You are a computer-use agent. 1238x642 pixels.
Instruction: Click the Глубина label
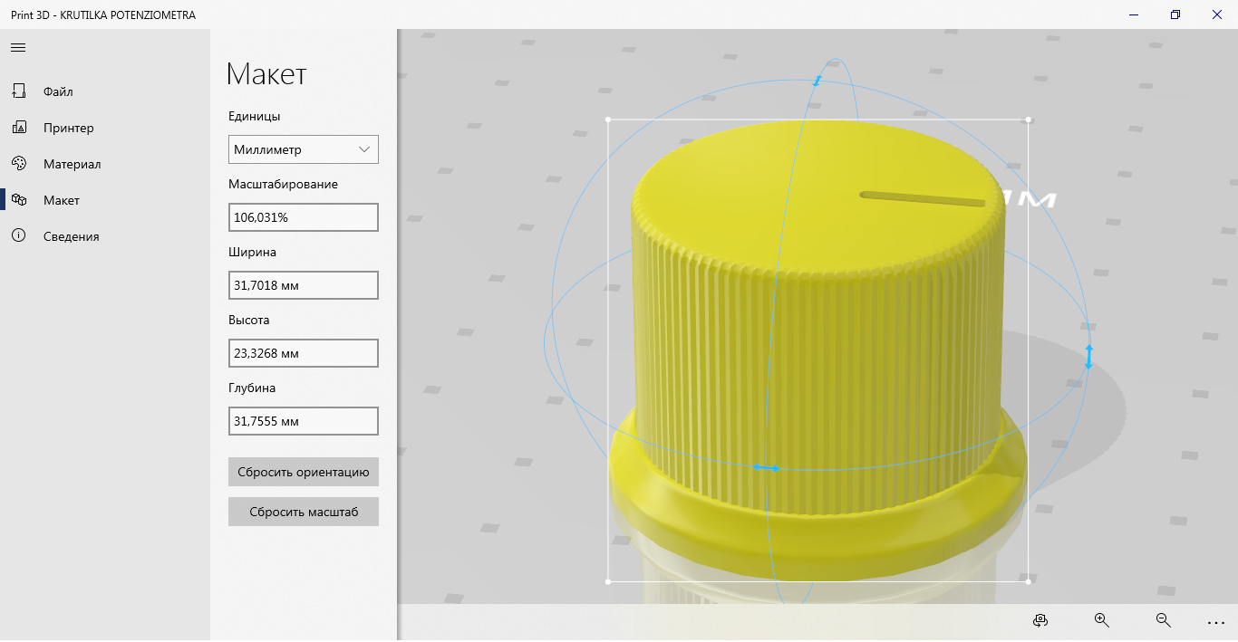(252, 388)
